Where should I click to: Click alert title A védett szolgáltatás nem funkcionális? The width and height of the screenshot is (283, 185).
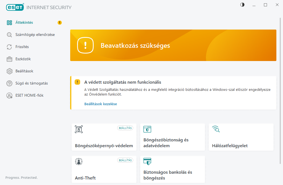point(123,82)
